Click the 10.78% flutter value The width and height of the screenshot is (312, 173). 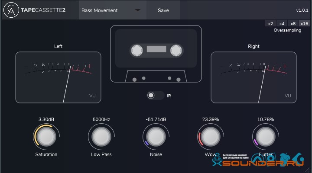(x=266, y=119)
